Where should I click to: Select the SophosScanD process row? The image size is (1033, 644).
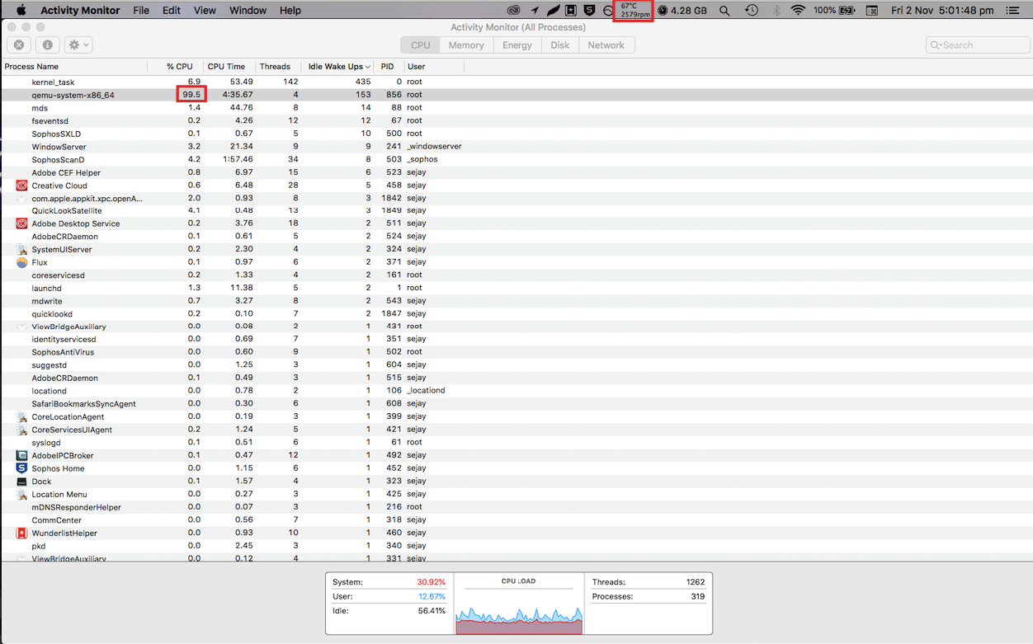(x=516, y=159)
